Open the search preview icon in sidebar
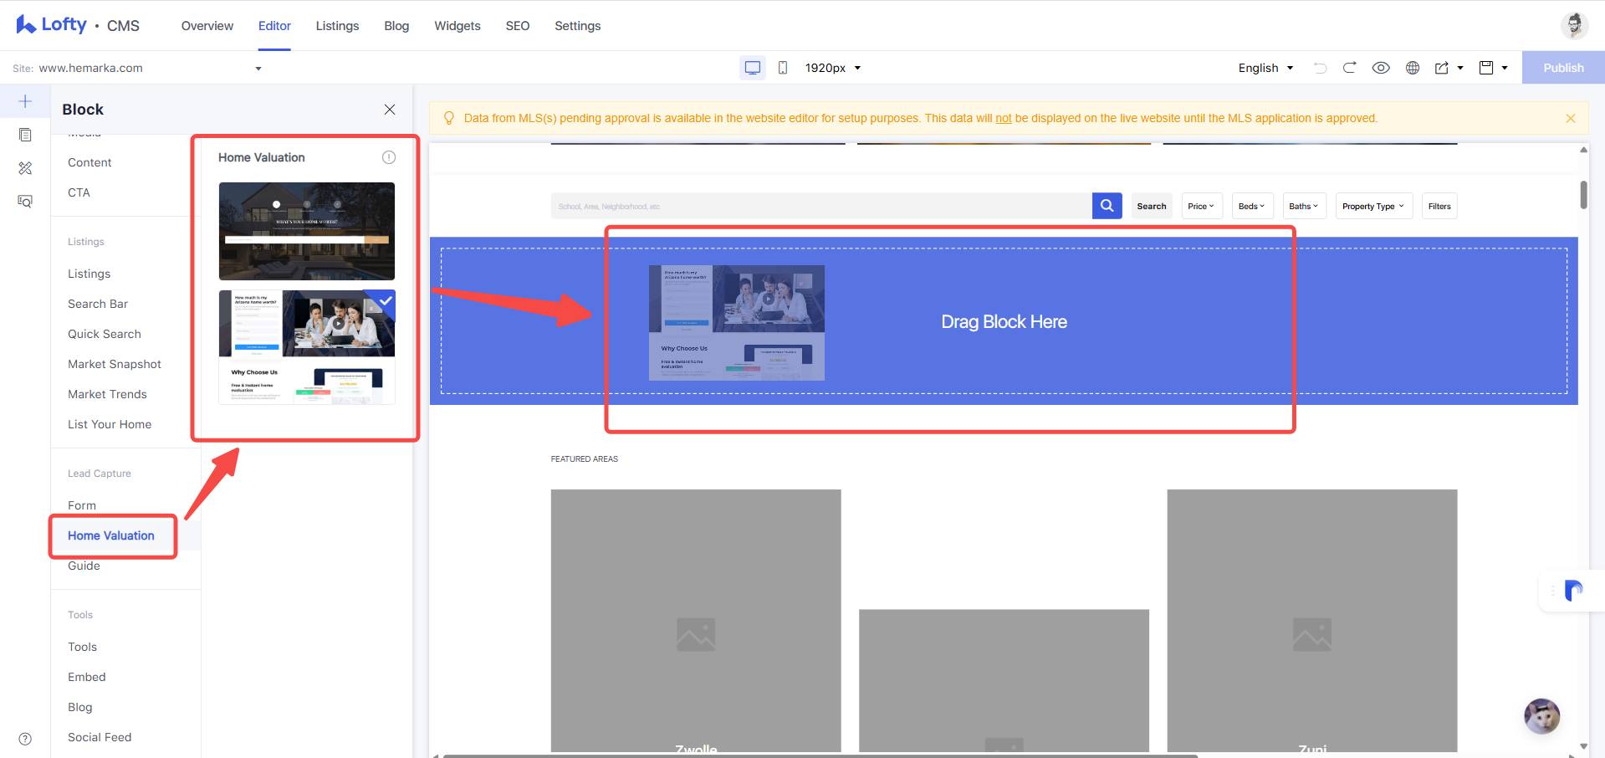This screenshot has width=1605, height=758. (25, 202)
